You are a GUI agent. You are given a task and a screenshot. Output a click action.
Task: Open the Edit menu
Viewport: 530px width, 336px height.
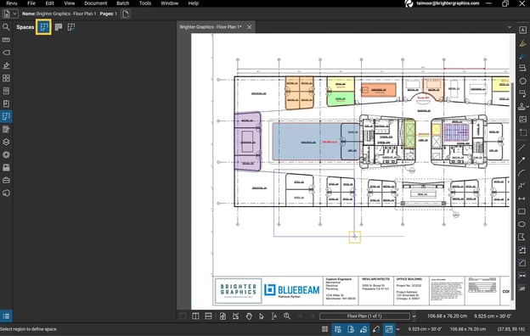[49, 3]
